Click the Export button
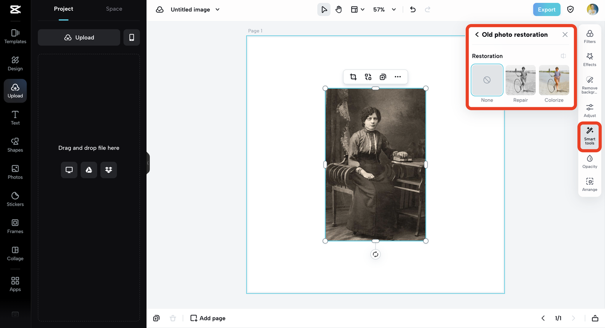 click(546, 9)
